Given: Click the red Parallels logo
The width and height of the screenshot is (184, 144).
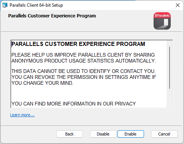Looking at the screenshot, I should pyautogui.click(x=162, y=21).
